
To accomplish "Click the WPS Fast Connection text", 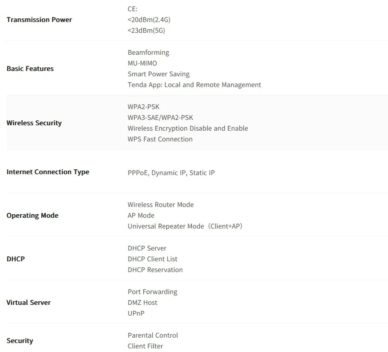I will (160, 139).
